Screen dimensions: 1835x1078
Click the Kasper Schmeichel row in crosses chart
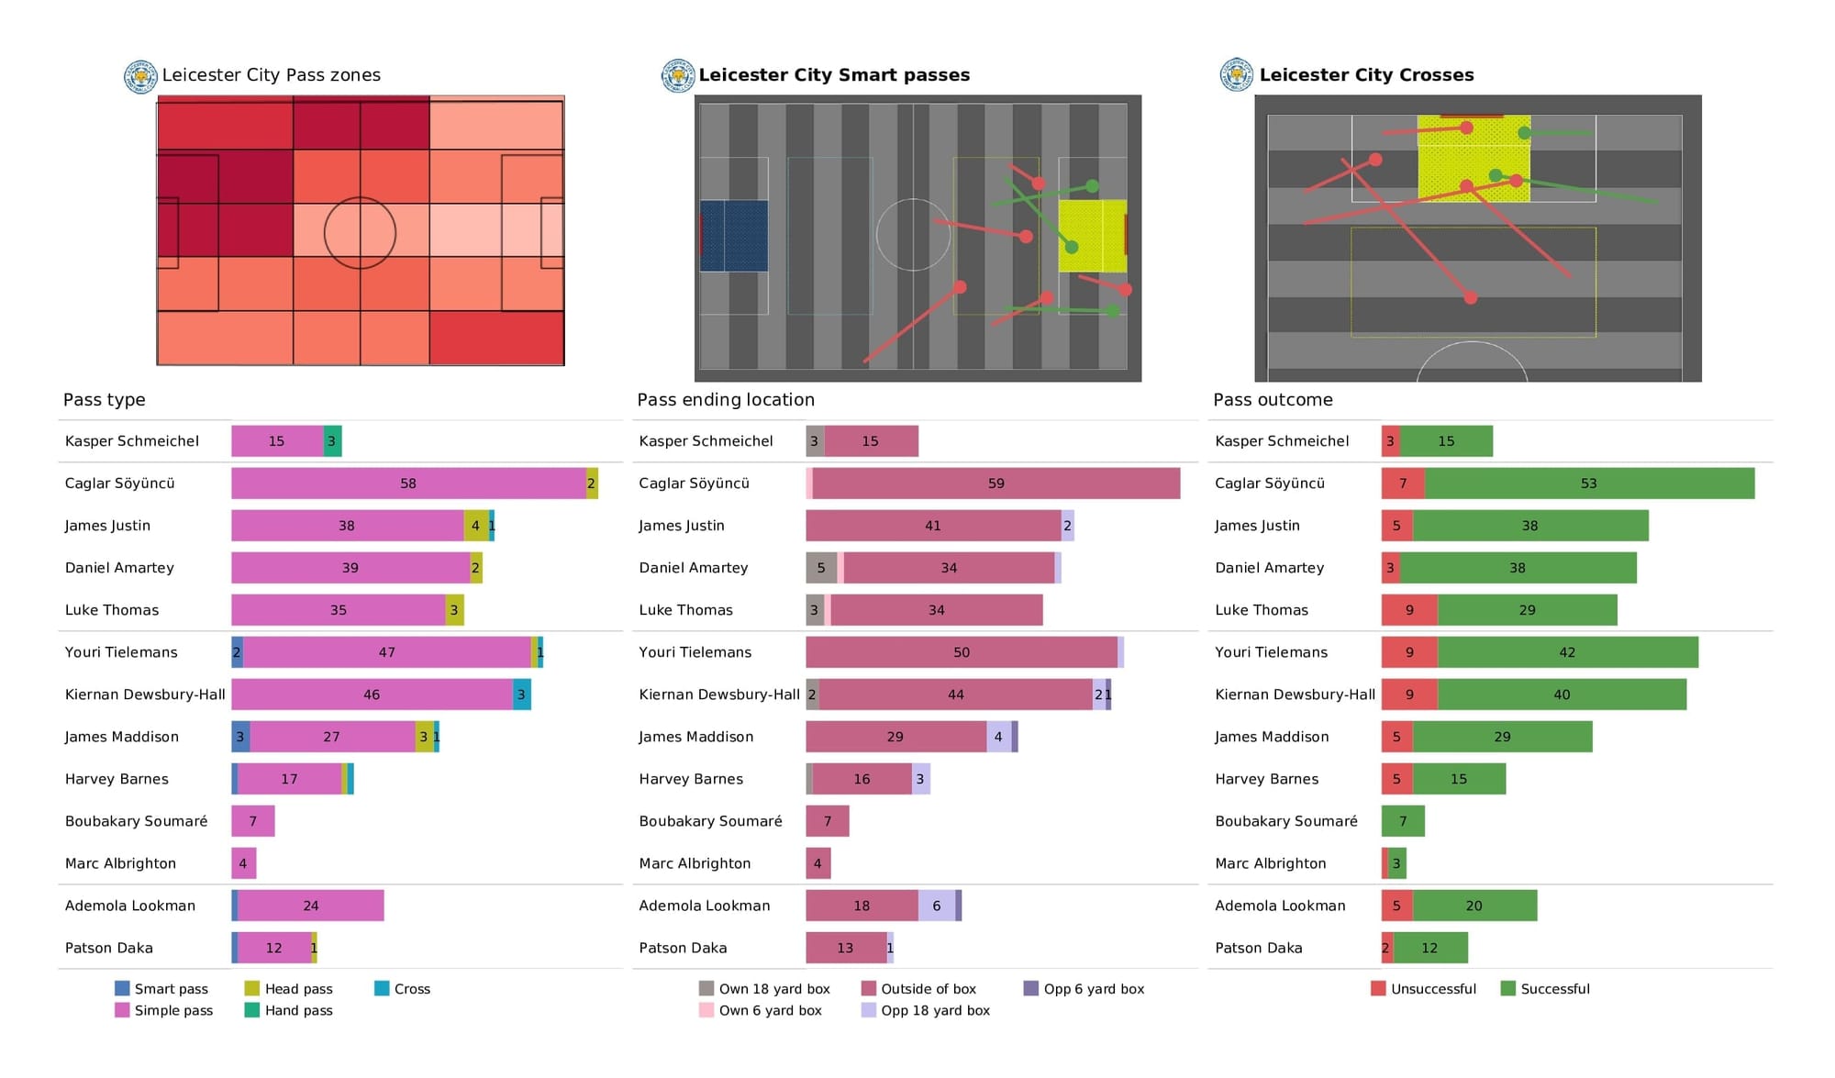tap(1411, 440)
